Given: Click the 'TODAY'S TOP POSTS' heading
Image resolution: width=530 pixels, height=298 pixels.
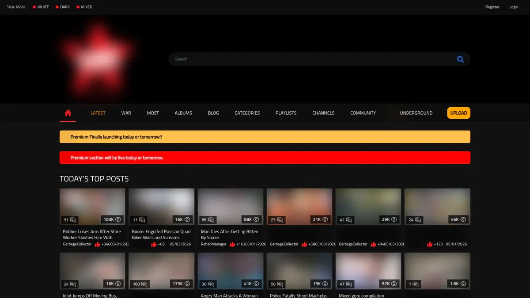Looking at the screenshot, I should [x=94, y=179].
